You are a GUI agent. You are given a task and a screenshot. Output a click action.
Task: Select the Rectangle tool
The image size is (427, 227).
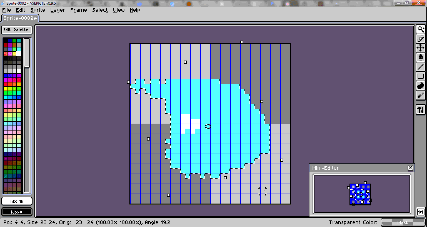coord(420,76)
